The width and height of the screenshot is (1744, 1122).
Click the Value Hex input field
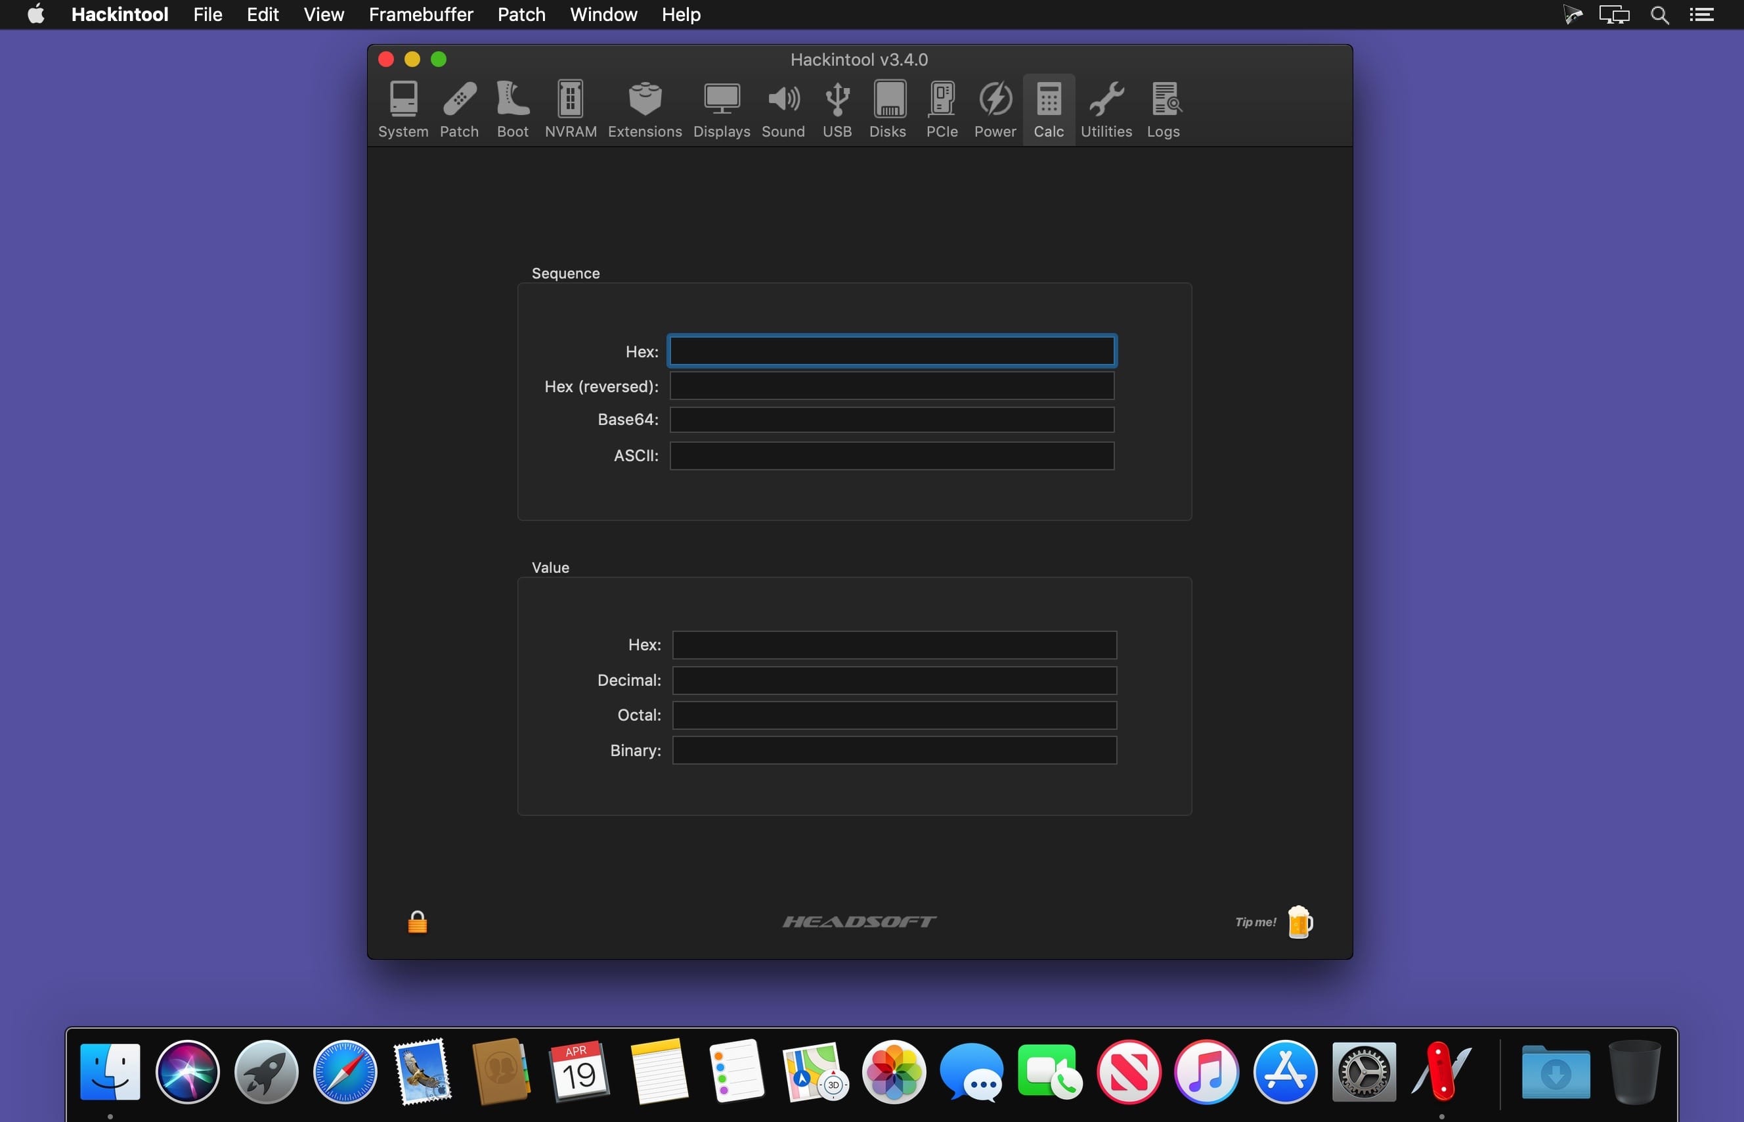coord(894,645)
